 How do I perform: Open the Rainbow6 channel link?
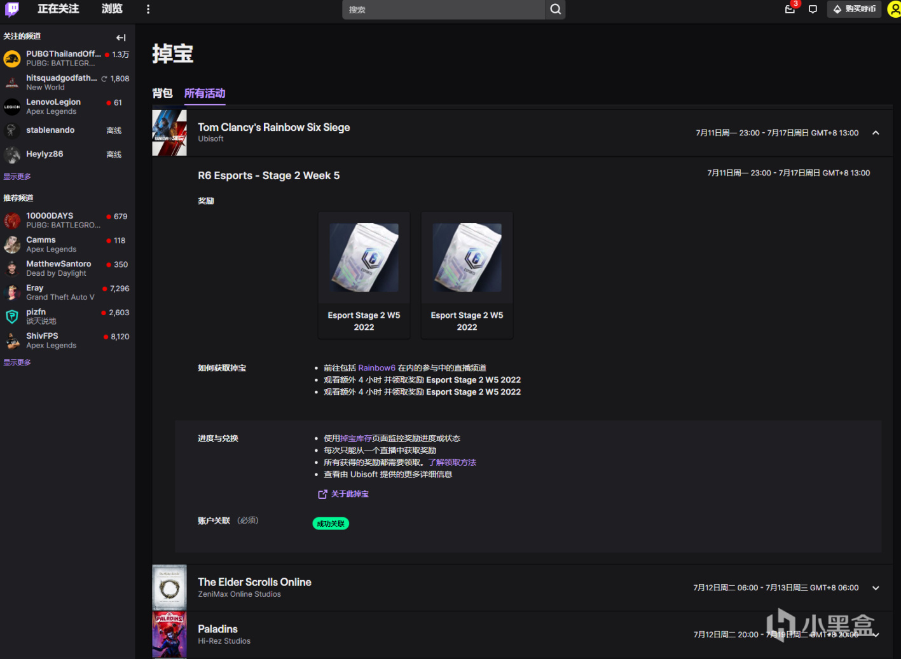pyautogui.click(x=376, y=368)
